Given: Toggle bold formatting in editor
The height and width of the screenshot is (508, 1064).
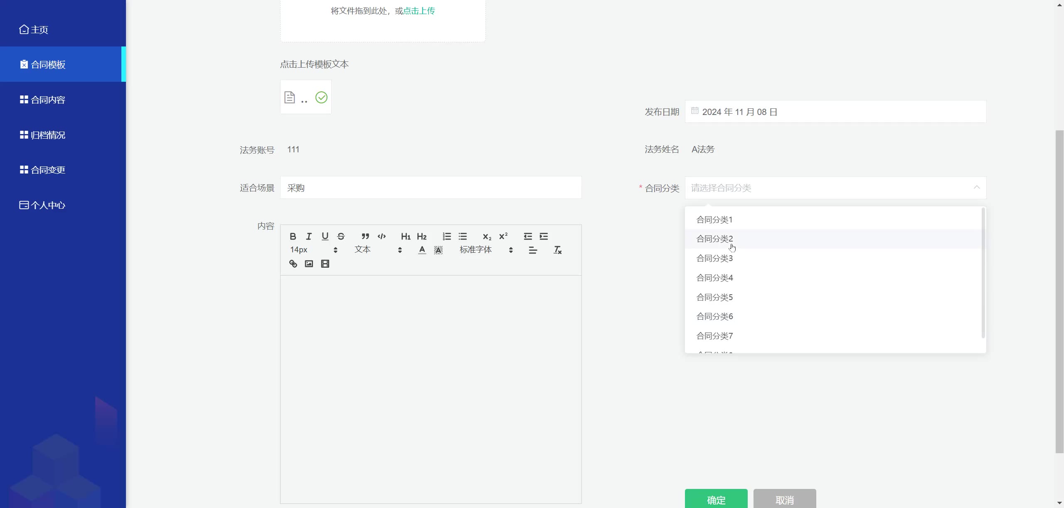Looking at the screenshot, I should point(293,237).
